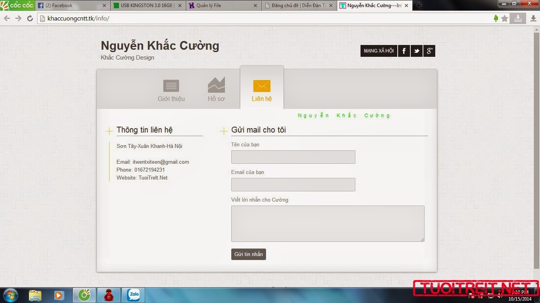The width and height of the screenshot is (540, 303).
Task: Click the system clock date 10/15/2014
Action: [519, 299]
